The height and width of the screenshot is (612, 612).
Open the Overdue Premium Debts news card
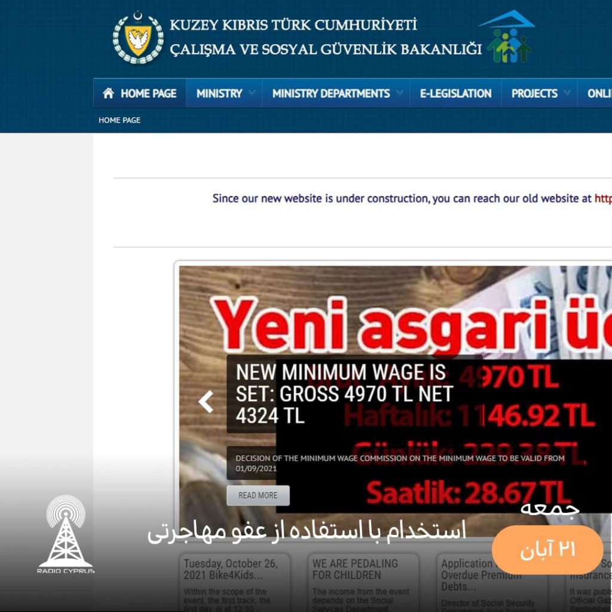coord(492,582)
